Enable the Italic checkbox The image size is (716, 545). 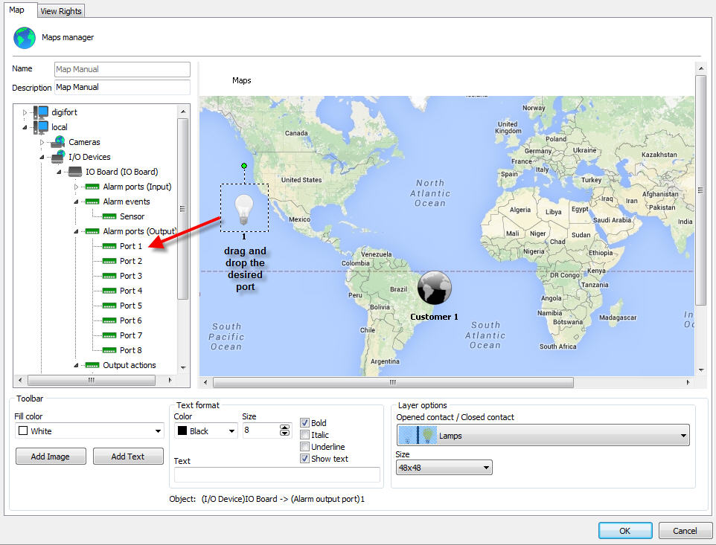point(304,435)
